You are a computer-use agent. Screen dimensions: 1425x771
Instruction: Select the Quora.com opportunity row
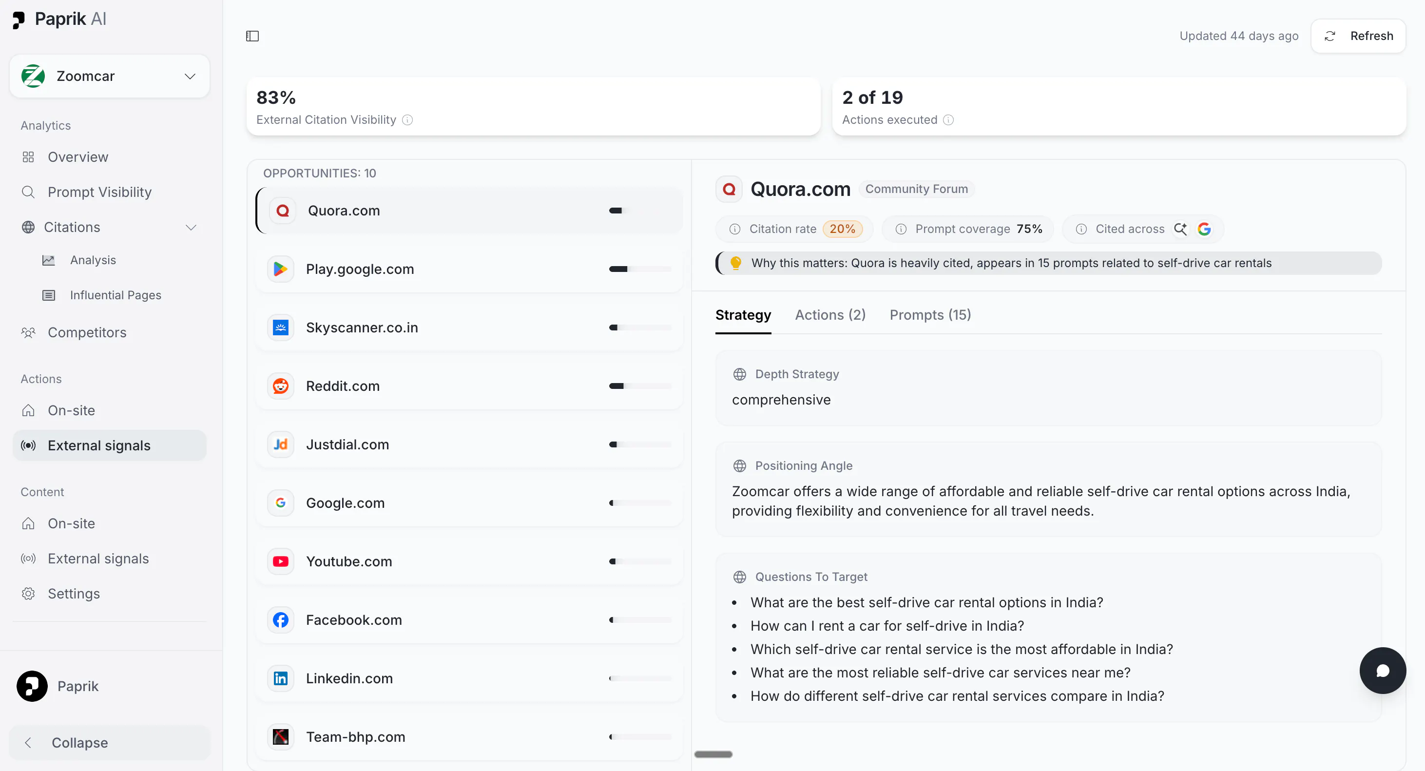[x=469, y=211]
